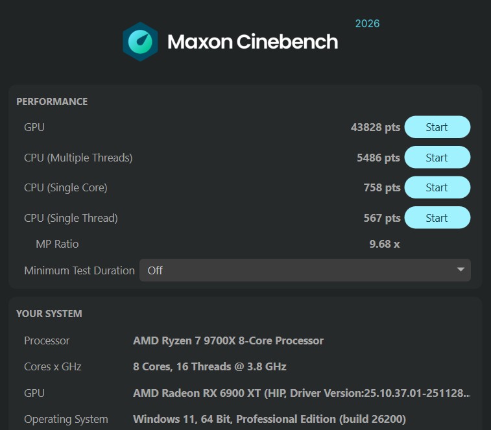The image size is (491, 430).
Task: Click the Windows 11 operating system value
Action: tap(269, 419)
